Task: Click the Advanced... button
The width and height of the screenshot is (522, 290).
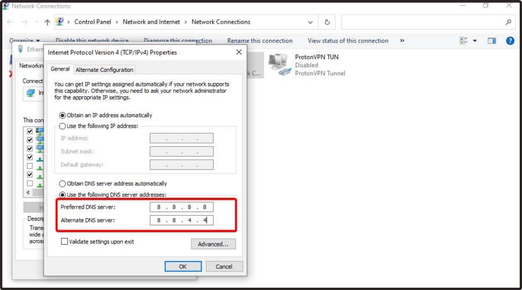Action: pos(213,244)
